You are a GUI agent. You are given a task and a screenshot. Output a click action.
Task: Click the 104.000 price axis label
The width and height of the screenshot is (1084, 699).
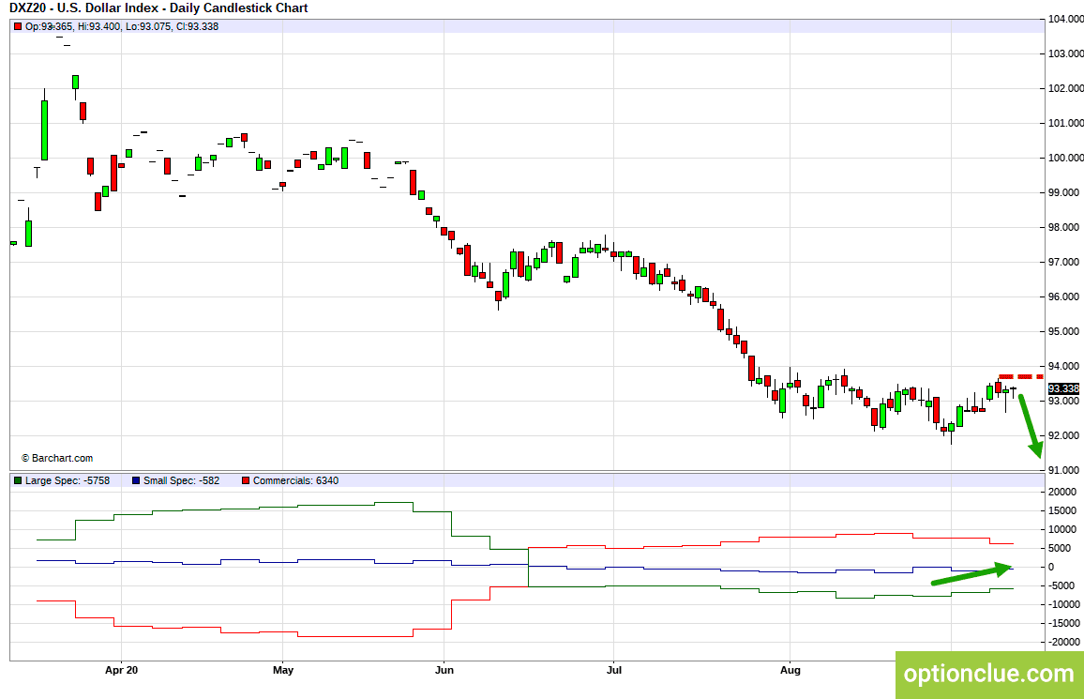point(1065,20)
